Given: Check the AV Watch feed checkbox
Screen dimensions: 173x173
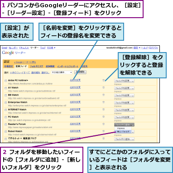Looking at the screenshot, I should point(5,88).
